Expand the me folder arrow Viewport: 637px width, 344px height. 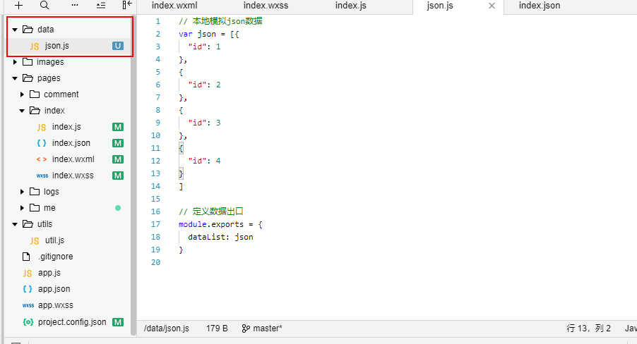point(23,208)
